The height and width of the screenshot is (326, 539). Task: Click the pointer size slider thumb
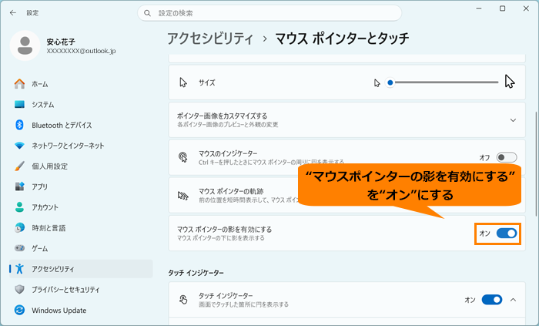390,82
